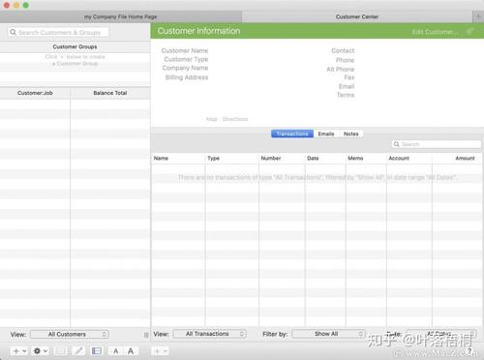Add a new tab with plus button
Viewport: 484px width, 360px height.
point(478,16)
